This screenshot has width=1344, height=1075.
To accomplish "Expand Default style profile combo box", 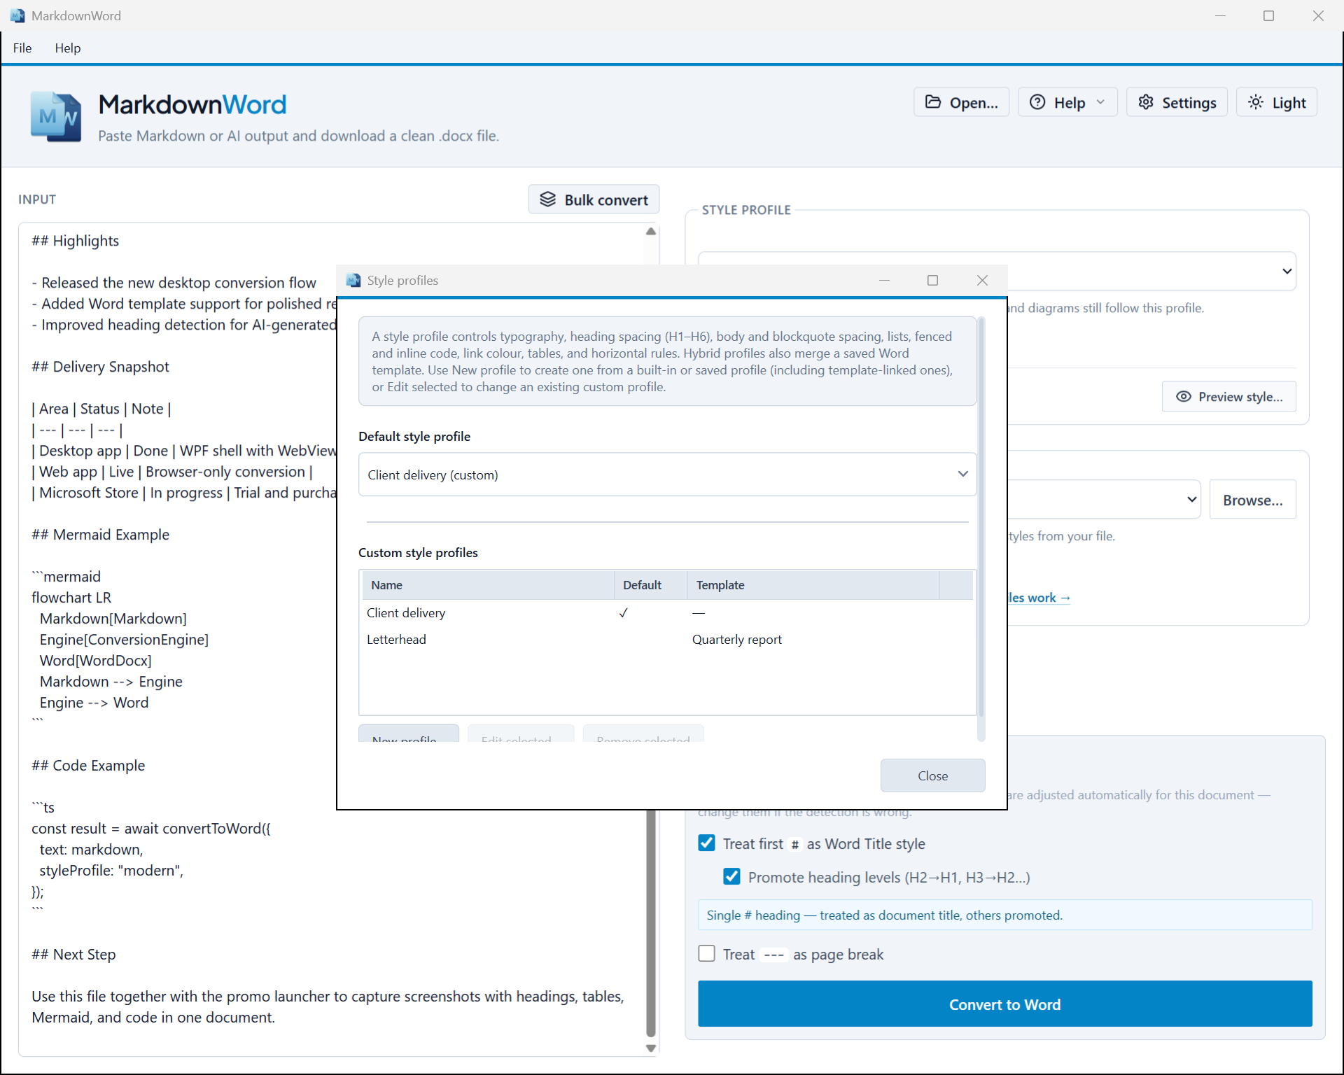I will [x=667, y=475].
